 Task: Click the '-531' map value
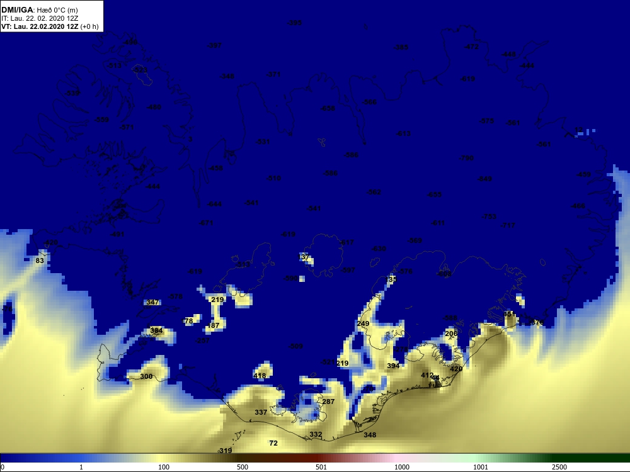(x=263, y=142)
